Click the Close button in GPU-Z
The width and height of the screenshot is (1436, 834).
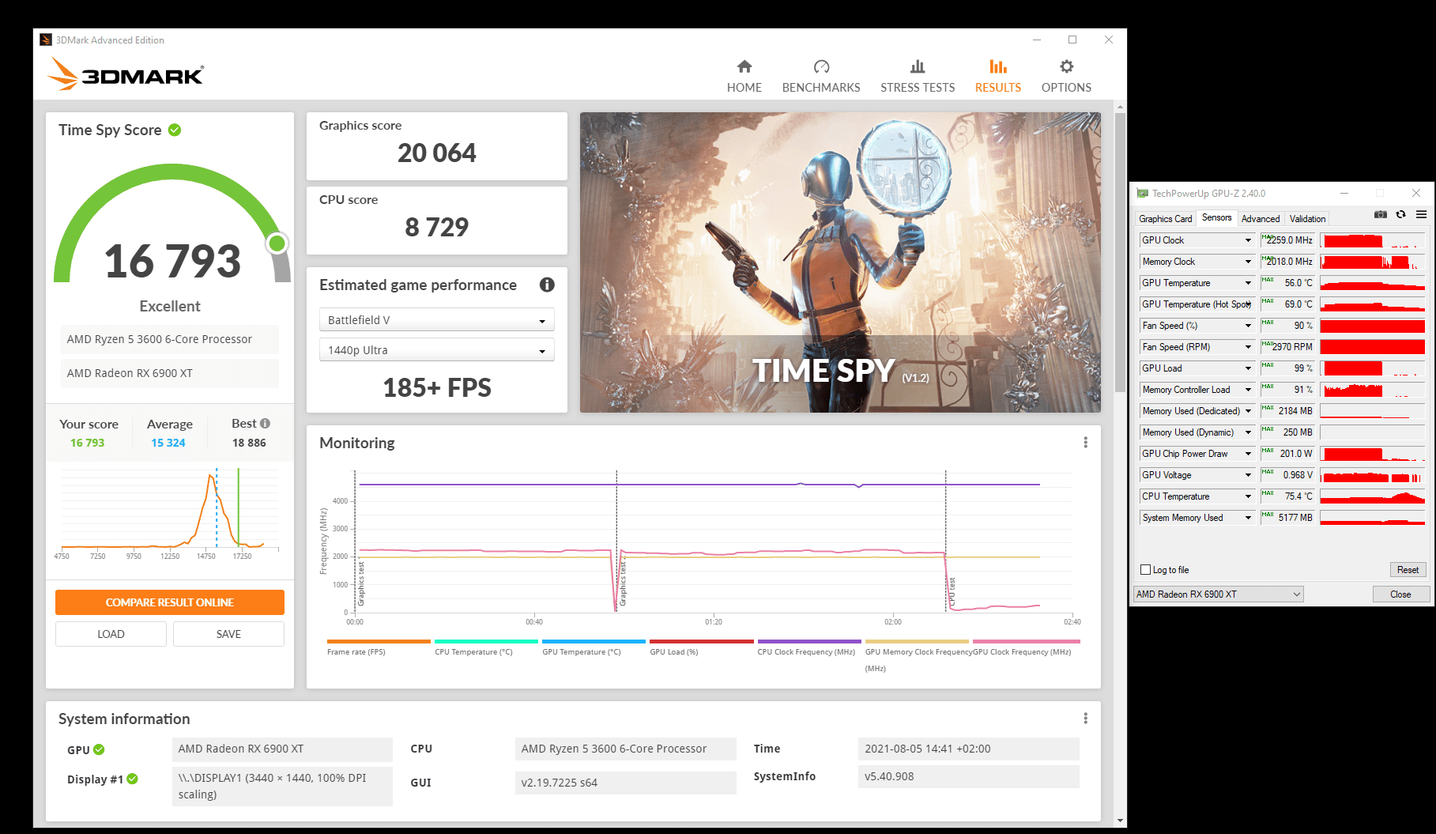click(x=1400, y=594)
